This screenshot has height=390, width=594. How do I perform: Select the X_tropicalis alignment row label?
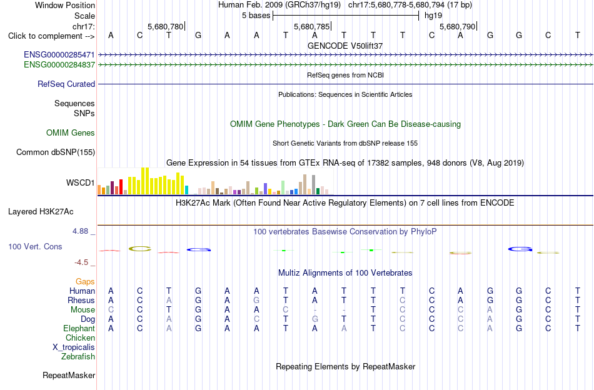[74, 347]
